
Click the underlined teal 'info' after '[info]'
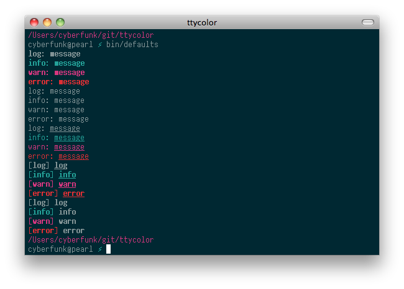point(68,175)
